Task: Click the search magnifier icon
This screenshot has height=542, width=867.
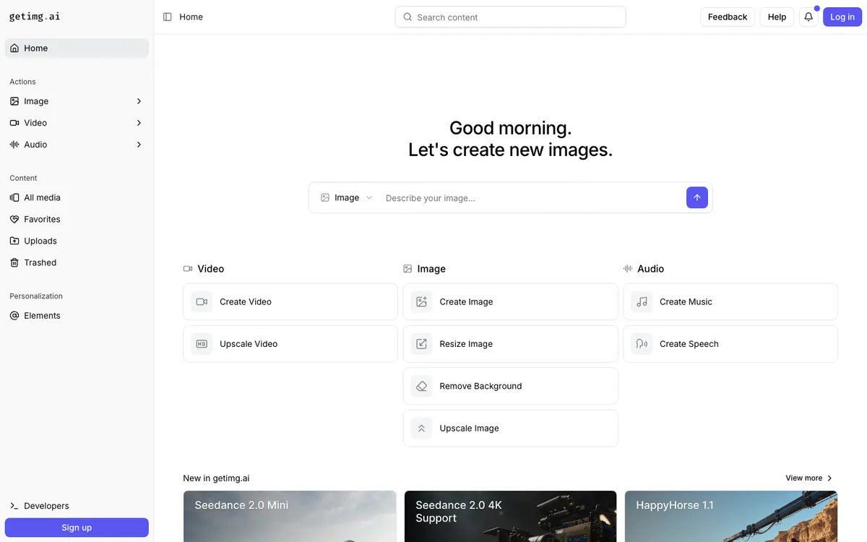Action: click(x=407, y=17)
